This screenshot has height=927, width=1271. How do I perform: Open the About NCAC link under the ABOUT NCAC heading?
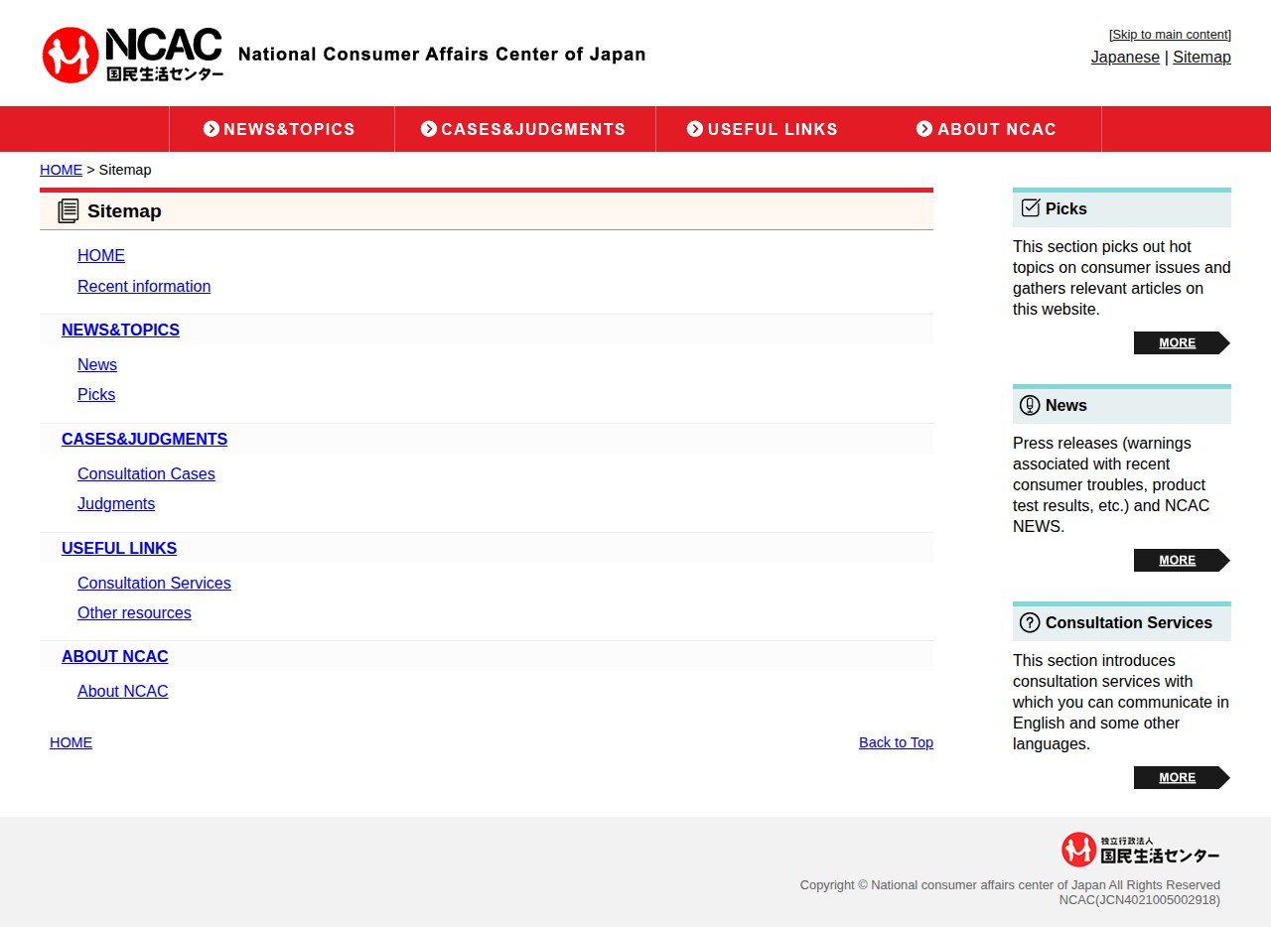(x=123, y=692)
